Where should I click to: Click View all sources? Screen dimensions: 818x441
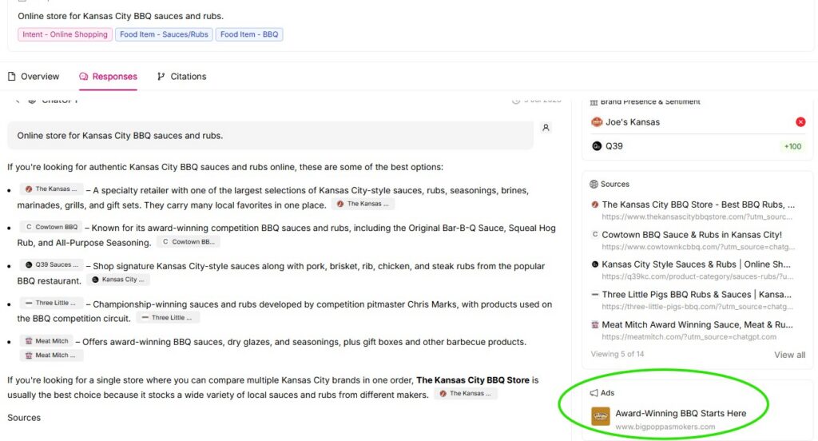point(789,355)
